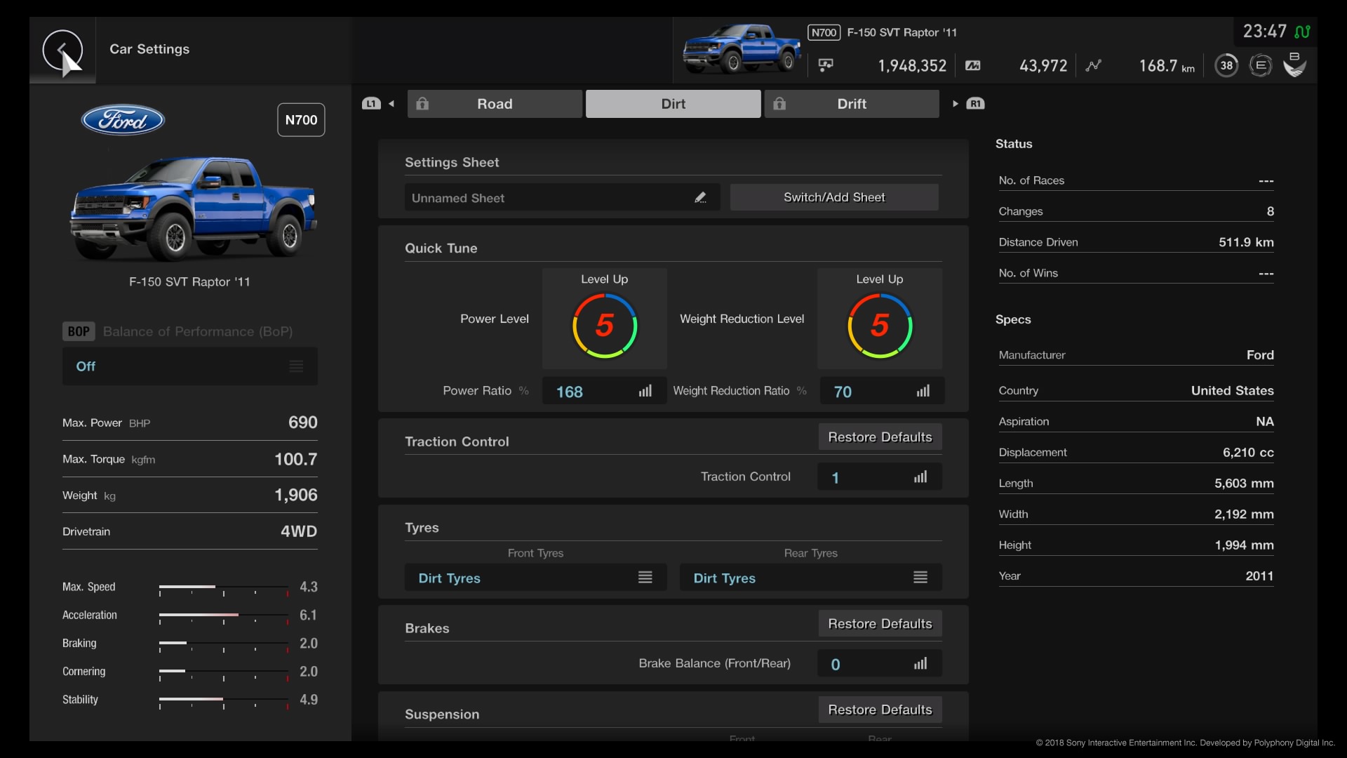Restore Defaults for Brakes
This screenshot has width=1347, height=758.
[880, 624]
